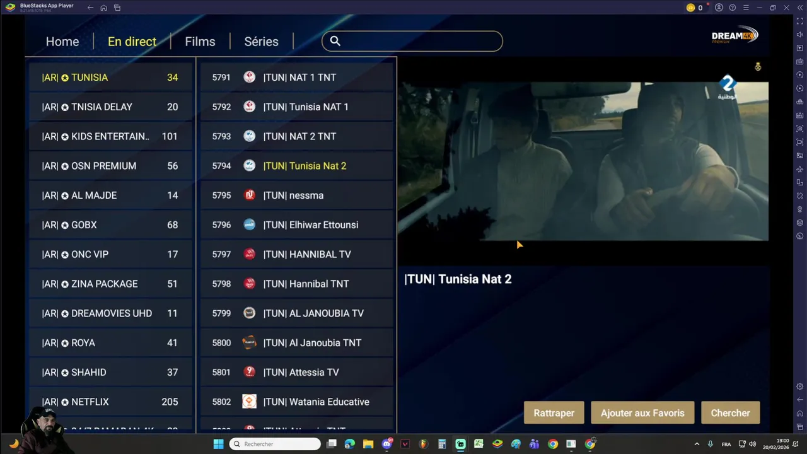Click the Android back arrow at sidebar bottom
Viewport: 807px width, 454px height.
coord(800,400)
